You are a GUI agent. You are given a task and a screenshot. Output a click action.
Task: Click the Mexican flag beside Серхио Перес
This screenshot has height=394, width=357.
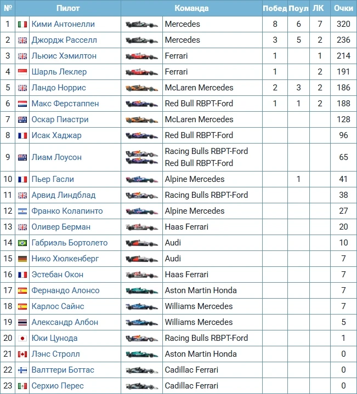coord(22,386)
